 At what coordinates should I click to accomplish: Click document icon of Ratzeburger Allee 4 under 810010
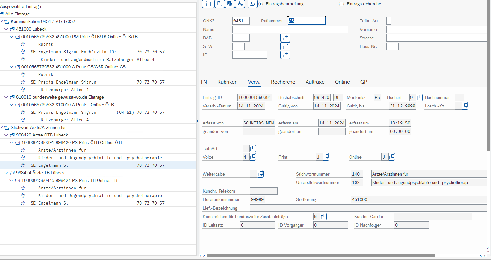(23, 120)
